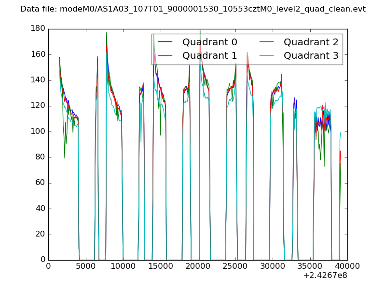Click the 20000 tick label on x-axis
386x289 pixels.
coord(198,266)
